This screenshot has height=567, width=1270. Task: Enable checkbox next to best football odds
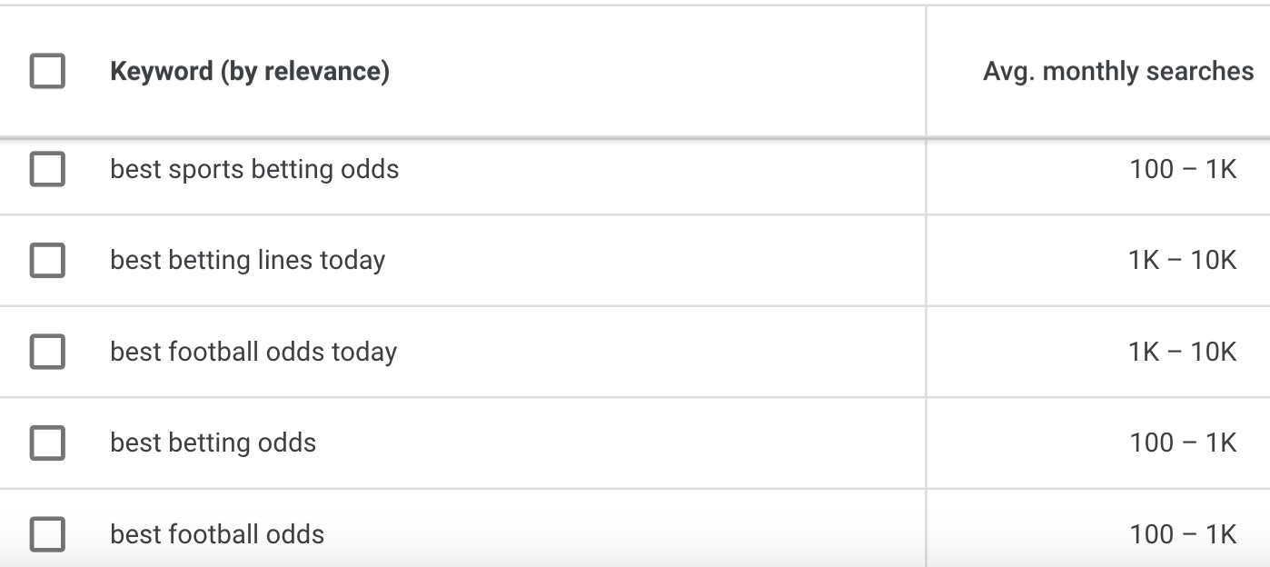[47, 533]
